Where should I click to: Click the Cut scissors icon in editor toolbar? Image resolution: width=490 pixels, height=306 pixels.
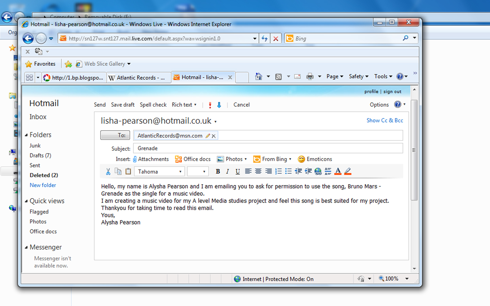[108, 171]
